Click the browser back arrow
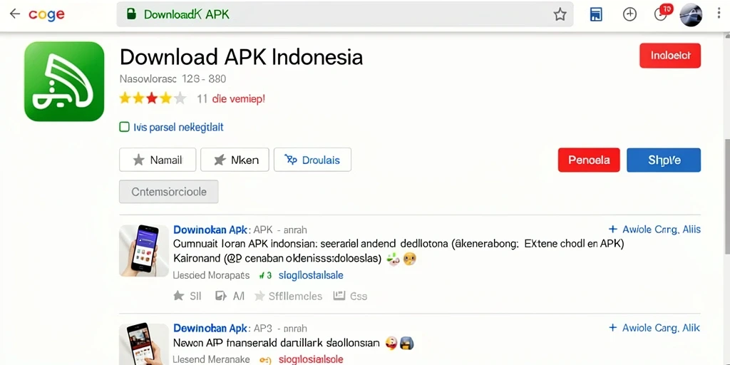 [15, 14]
